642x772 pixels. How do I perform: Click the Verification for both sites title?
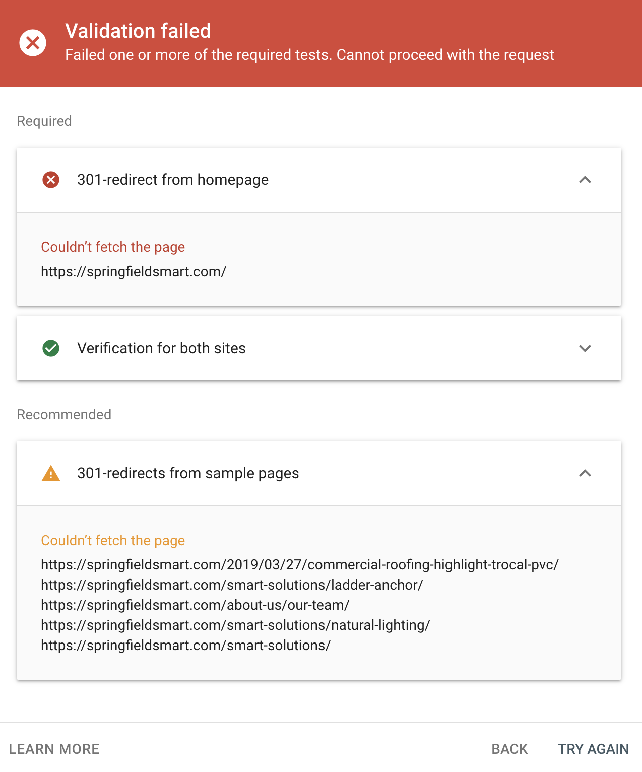(161, 348)
